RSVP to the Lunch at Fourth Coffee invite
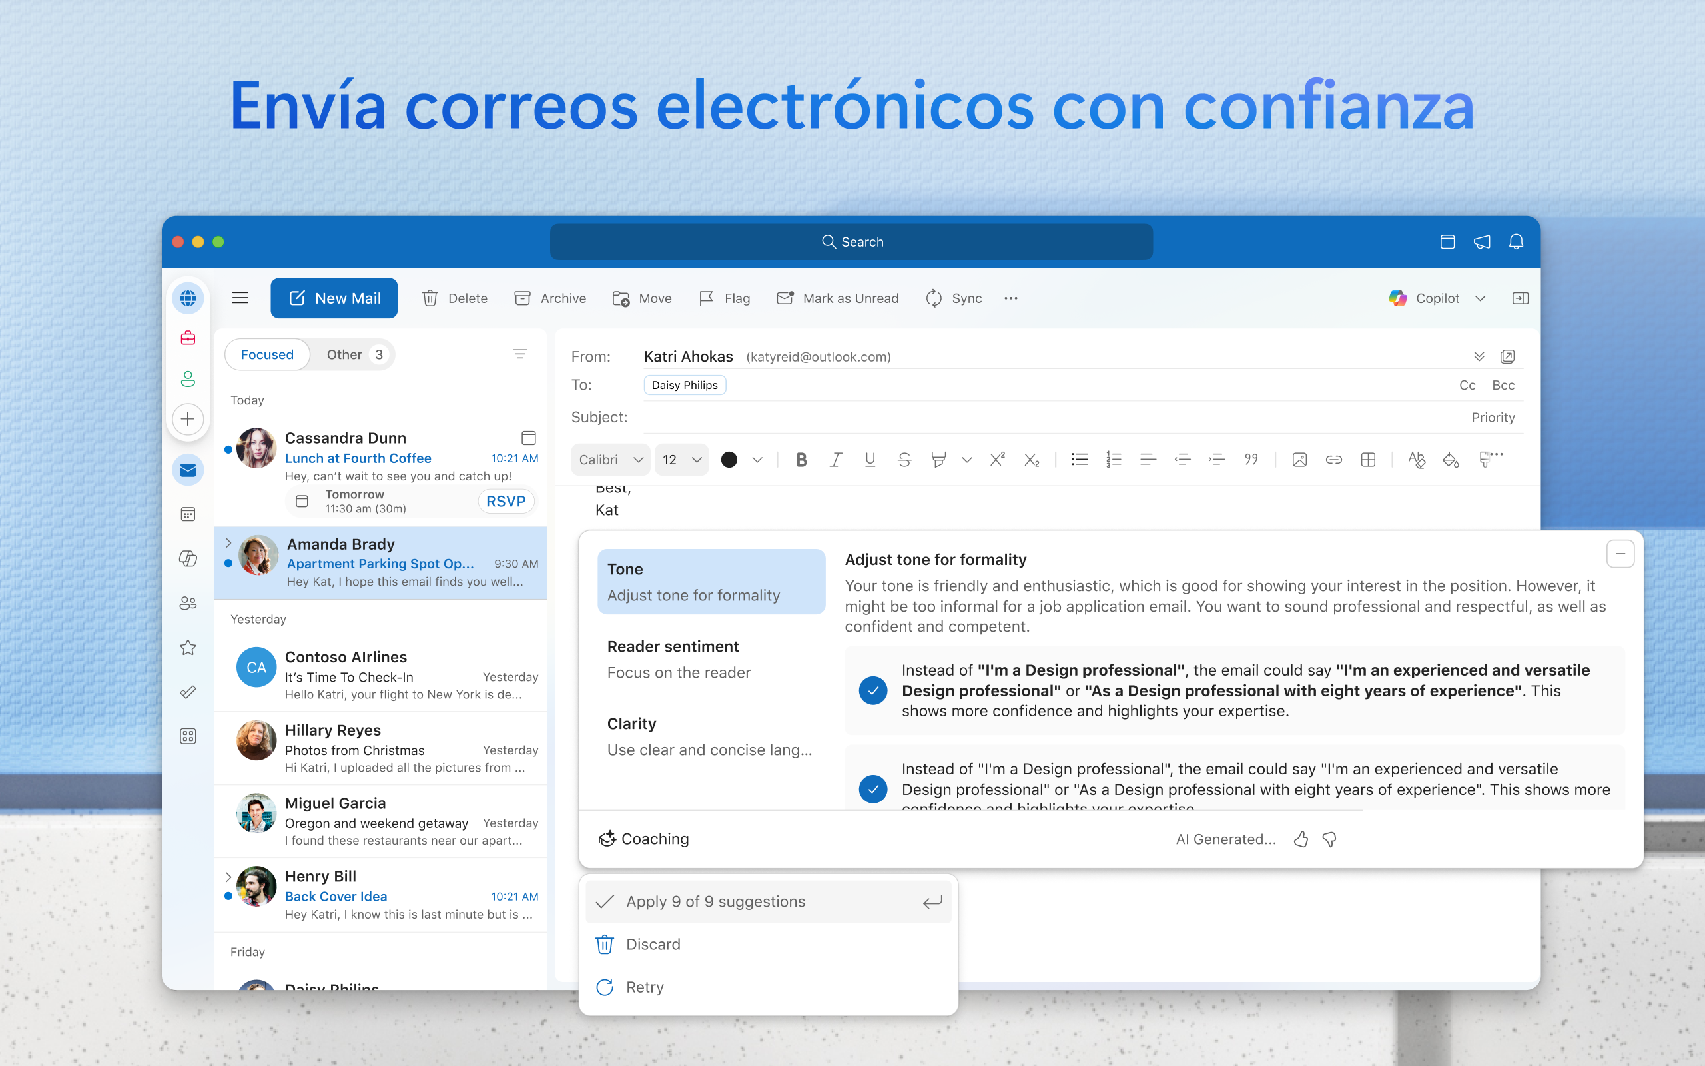Viewport: 1705px width, 1066px height. coord(505,501)
